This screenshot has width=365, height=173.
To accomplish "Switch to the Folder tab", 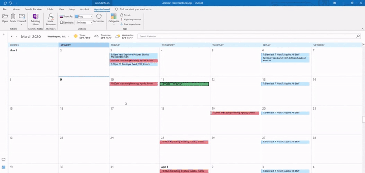I will (50, 9).
